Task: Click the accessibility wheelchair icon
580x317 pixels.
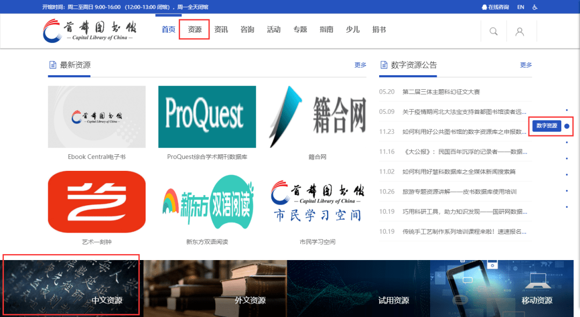Action: click(x=535, y=7)
